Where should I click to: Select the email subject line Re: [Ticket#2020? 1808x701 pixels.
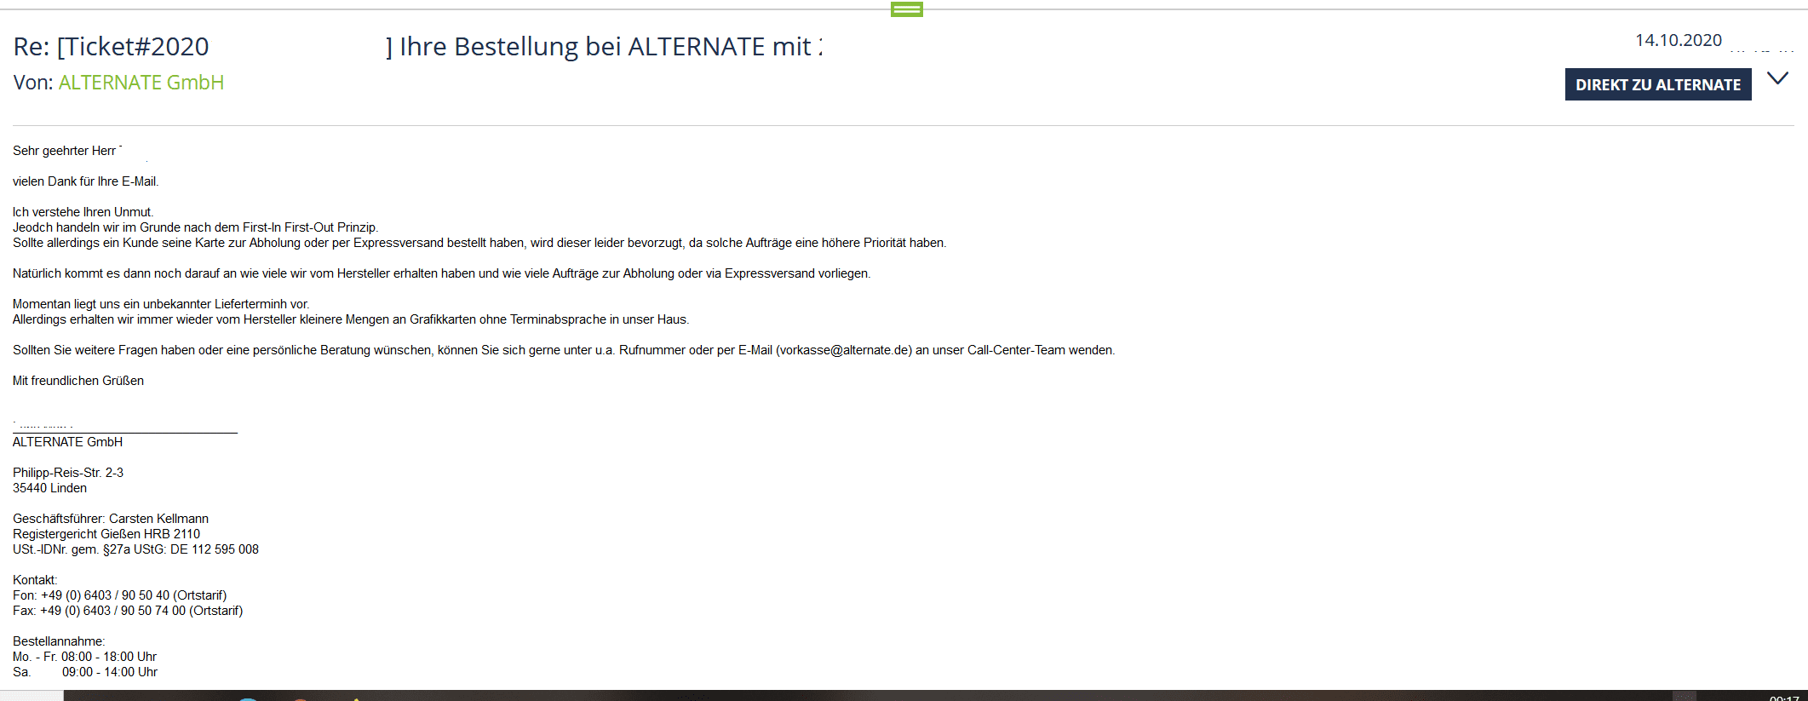112,47
